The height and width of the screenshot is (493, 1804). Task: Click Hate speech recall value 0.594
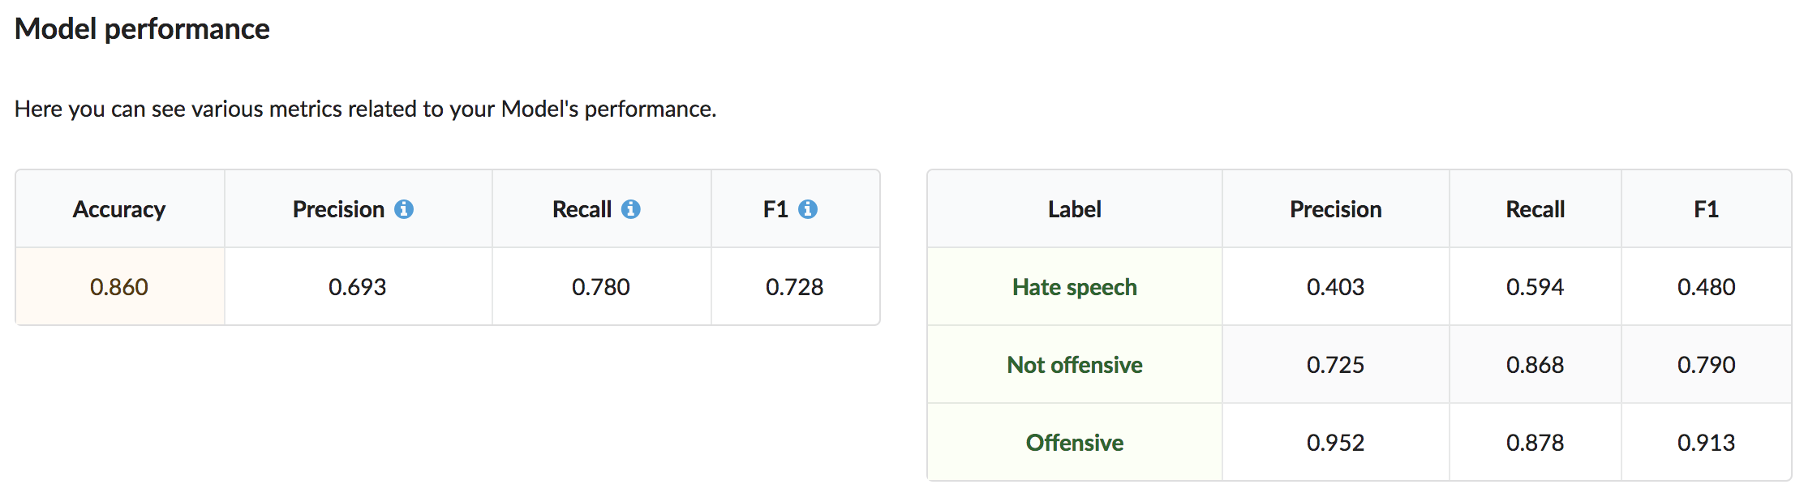1536,287
